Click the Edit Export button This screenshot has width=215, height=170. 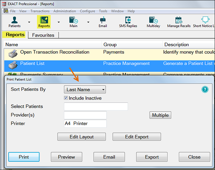point(137,137)
